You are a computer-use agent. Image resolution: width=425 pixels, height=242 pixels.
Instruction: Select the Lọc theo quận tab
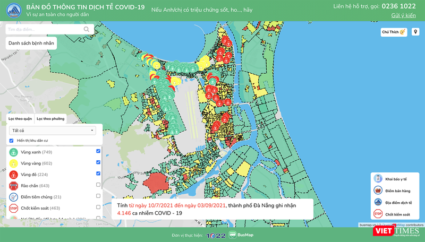click(x=20, y=118)
